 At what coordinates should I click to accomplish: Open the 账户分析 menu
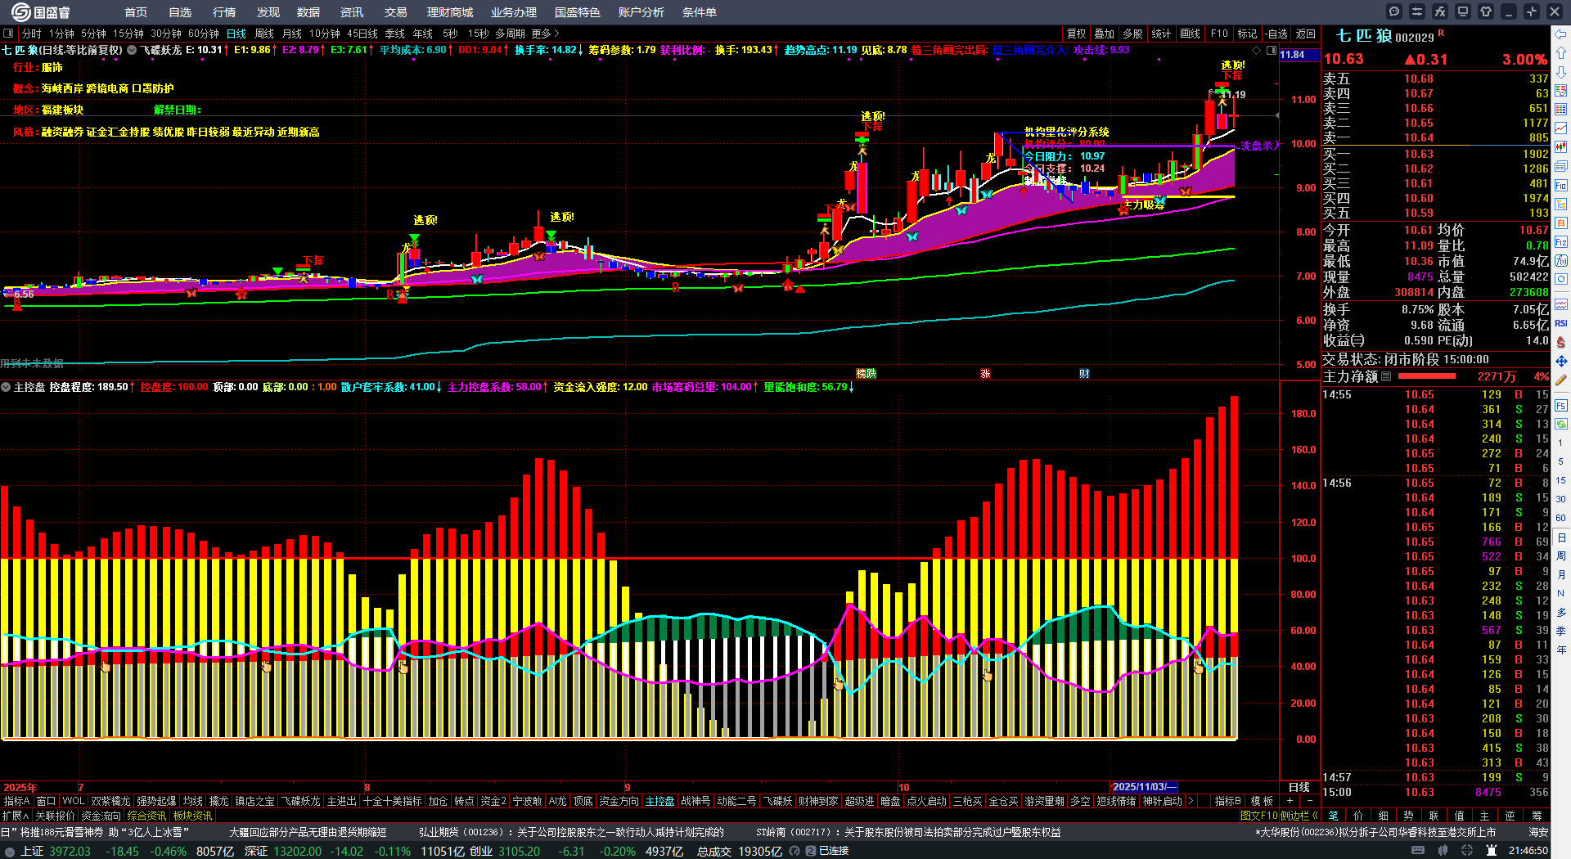(641, 11)
